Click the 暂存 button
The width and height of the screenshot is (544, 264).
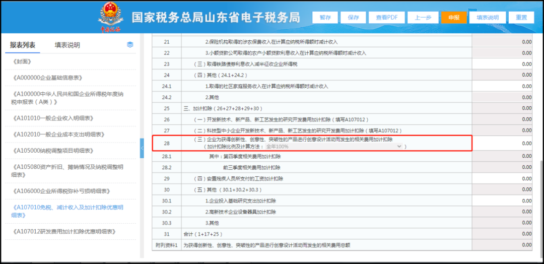coord(325,17)
